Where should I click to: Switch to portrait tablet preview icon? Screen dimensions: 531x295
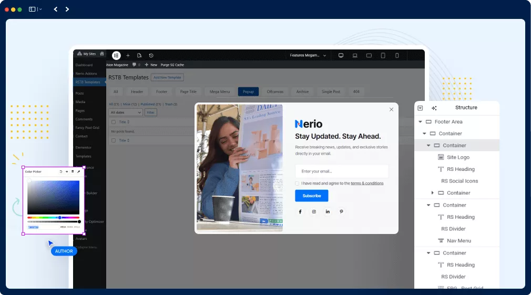pyautogui.click(x=383, y=56)
